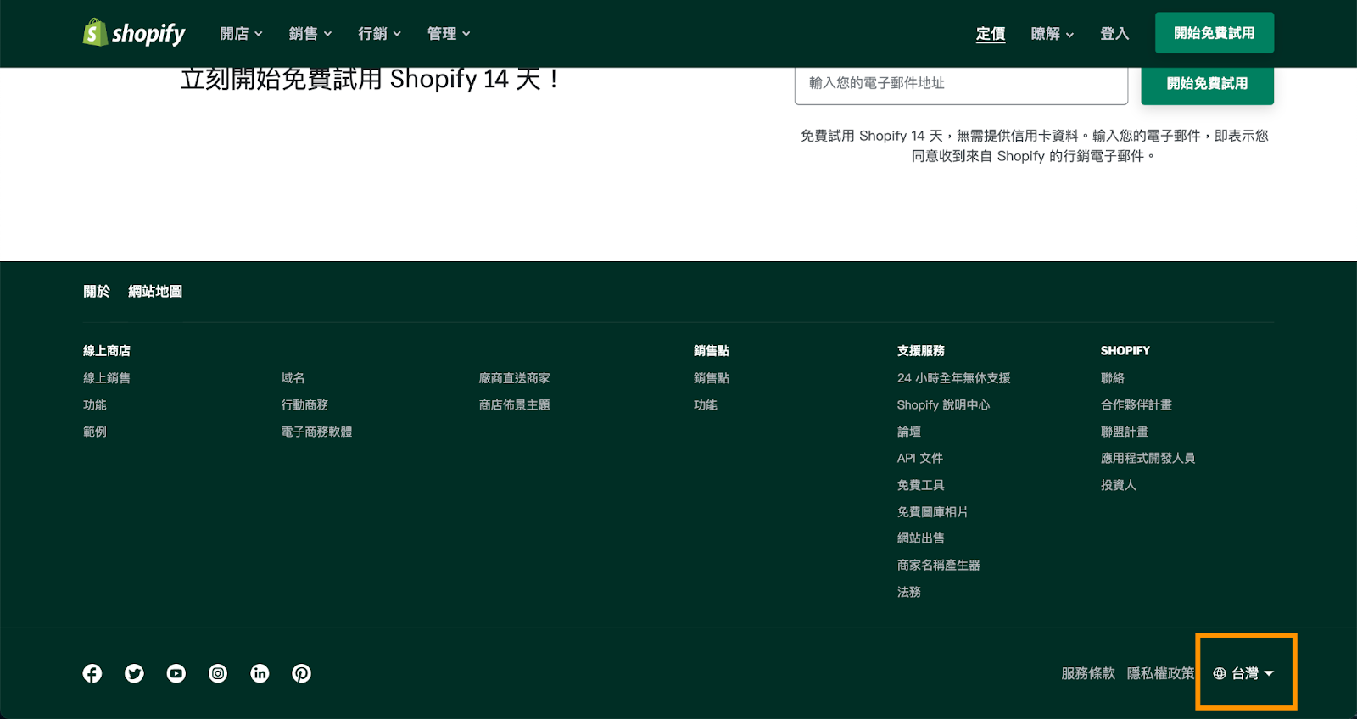Open the 投資人 link
The height and width of the screenshot is (719, 1357).
point(1119,485)
